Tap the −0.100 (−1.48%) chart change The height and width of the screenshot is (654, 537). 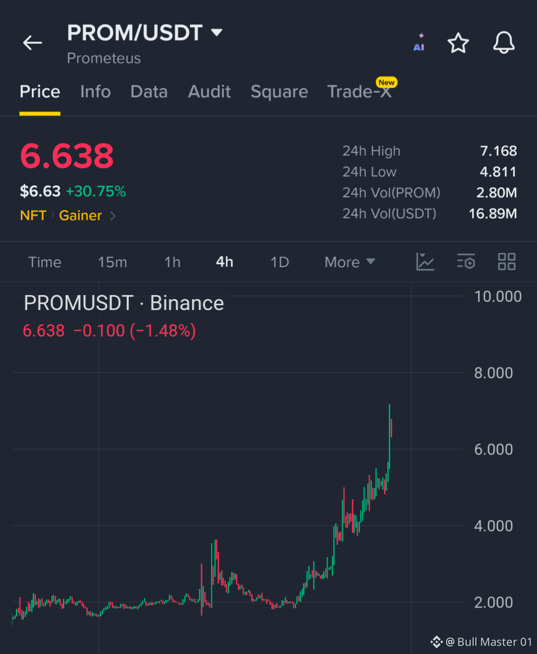135,331
